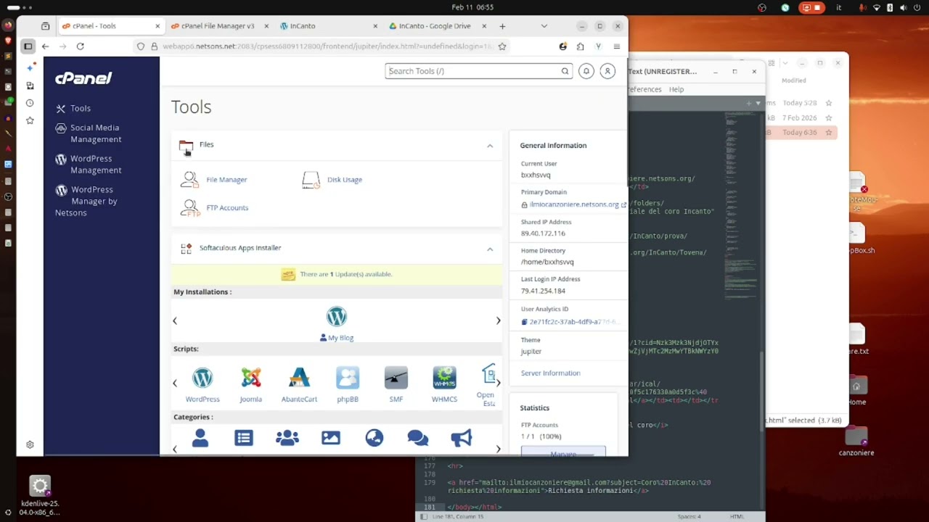
Task: Select the Joomla script icon
Action: (x=251, y=378)
